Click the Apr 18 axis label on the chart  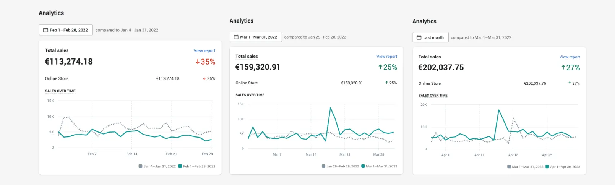click(513, 155)
